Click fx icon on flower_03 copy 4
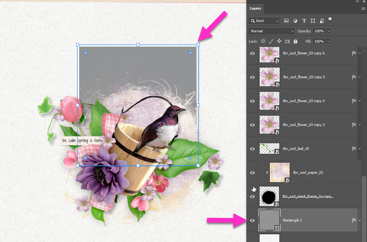Viewport: 367px width, 242px height. click(354, 101)
